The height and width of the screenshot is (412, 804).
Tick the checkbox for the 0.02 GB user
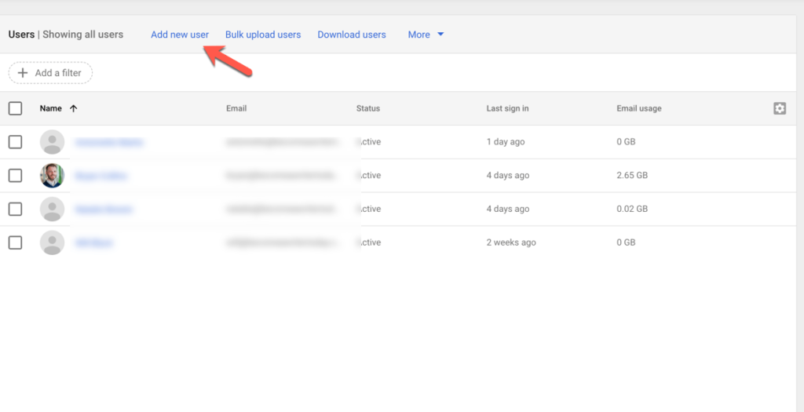[x=15, y=210]
